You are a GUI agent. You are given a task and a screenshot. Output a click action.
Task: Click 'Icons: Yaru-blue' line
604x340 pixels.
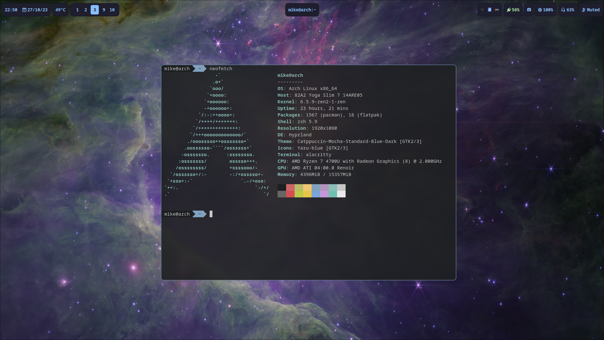(313, 148)
